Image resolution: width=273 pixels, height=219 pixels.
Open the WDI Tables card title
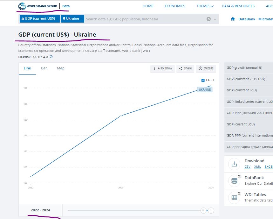[x=255, y=194]
